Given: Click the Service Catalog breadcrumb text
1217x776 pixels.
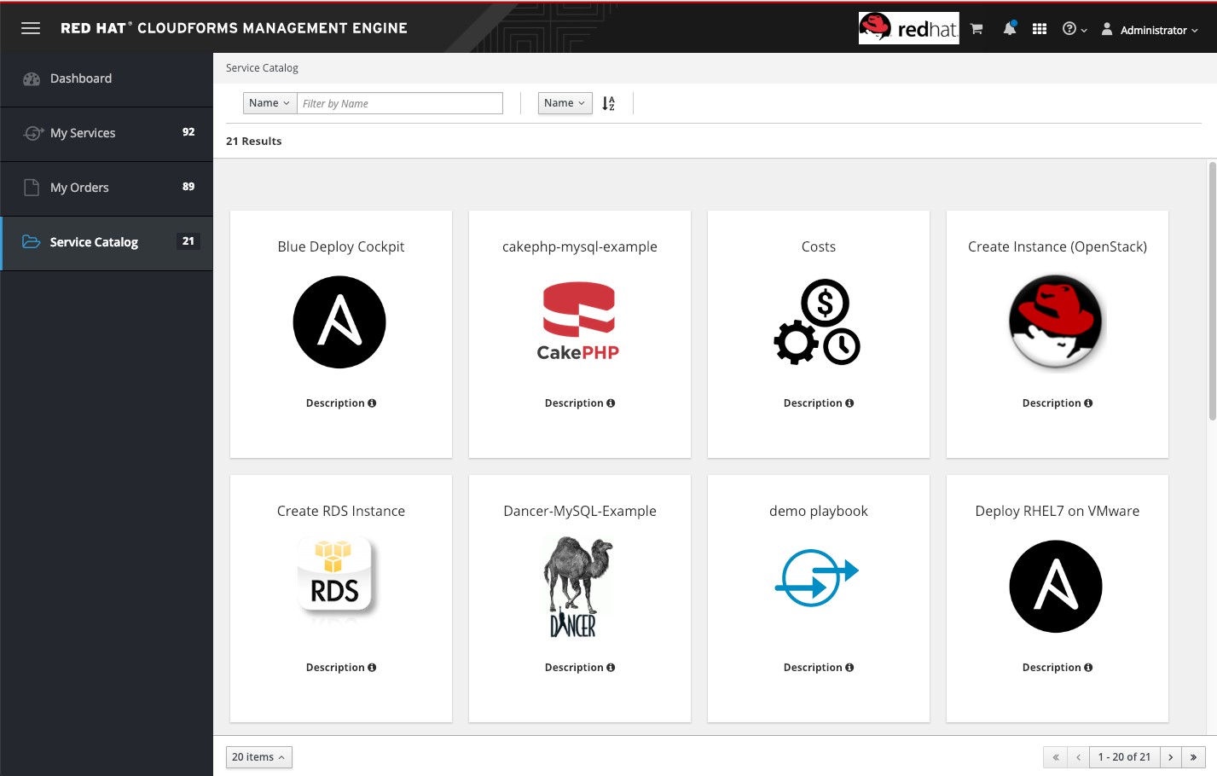Looking at the screenshot, I should [x=262, y=68].
